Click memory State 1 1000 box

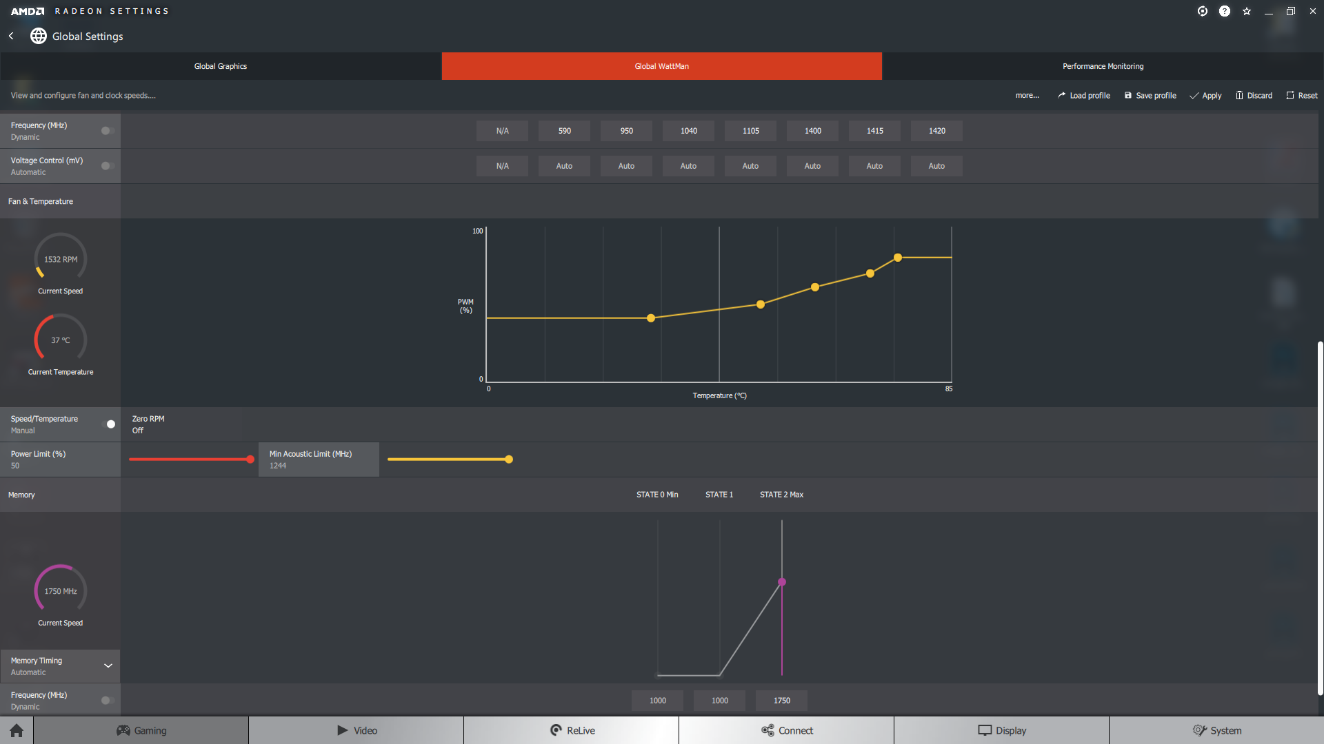coord(719,701)
